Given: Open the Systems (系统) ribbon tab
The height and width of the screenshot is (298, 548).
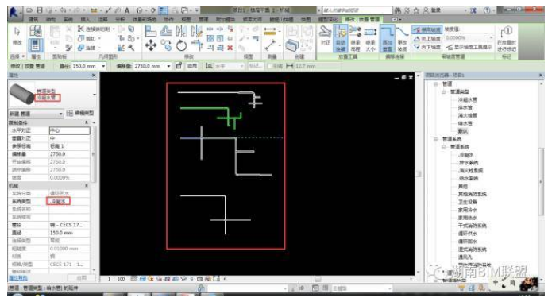Looking at the screenshot, I should pyautogui.click(x=68, y=20).
